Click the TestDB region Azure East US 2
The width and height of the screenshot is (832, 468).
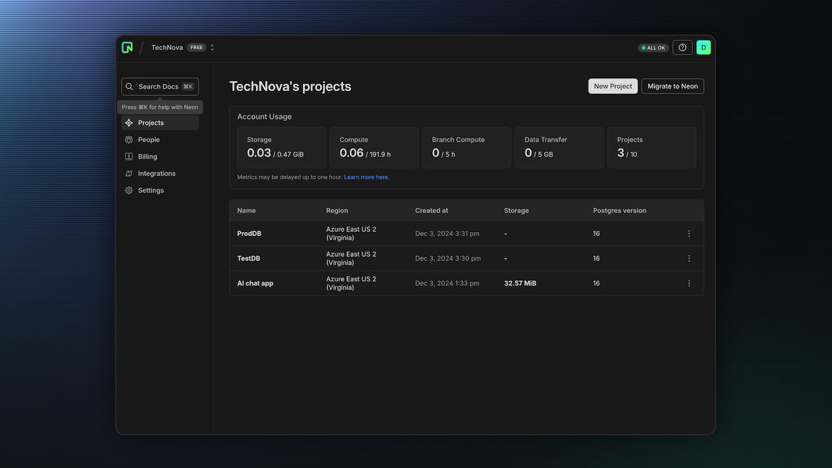pos(351,258)
